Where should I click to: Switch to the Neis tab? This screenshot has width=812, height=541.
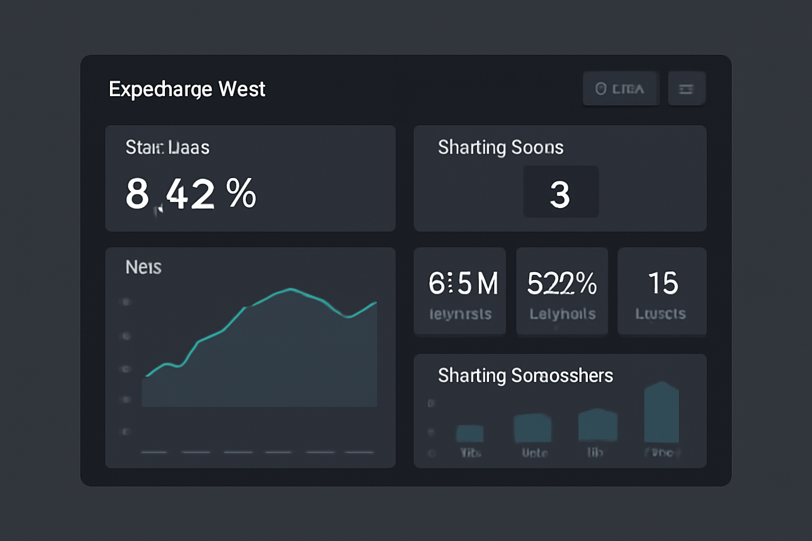(144, 267)
